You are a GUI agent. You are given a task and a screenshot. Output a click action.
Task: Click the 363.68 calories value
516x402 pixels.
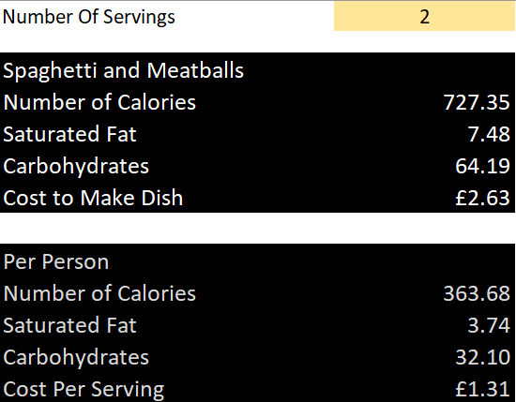[477, 293]
